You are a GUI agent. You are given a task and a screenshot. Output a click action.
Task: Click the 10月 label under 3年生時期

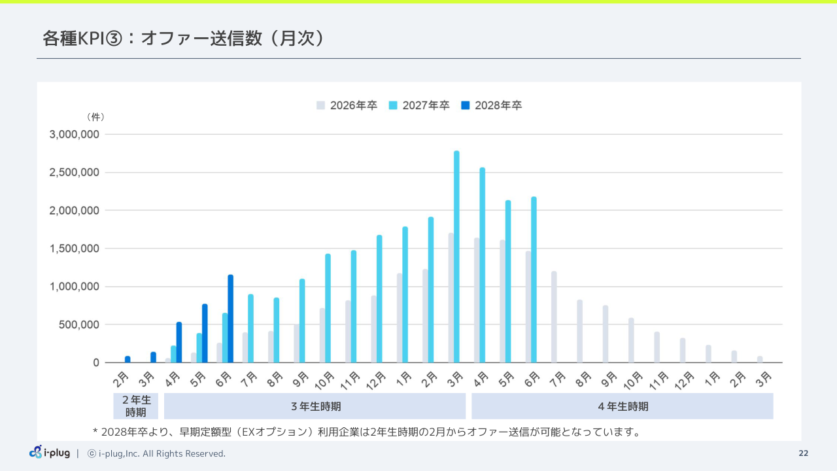(324, 379)
